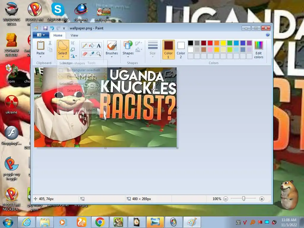
Task: Expand the Brushes dropdown arrow
Action: pyautogui.click(x=112, y=57)
